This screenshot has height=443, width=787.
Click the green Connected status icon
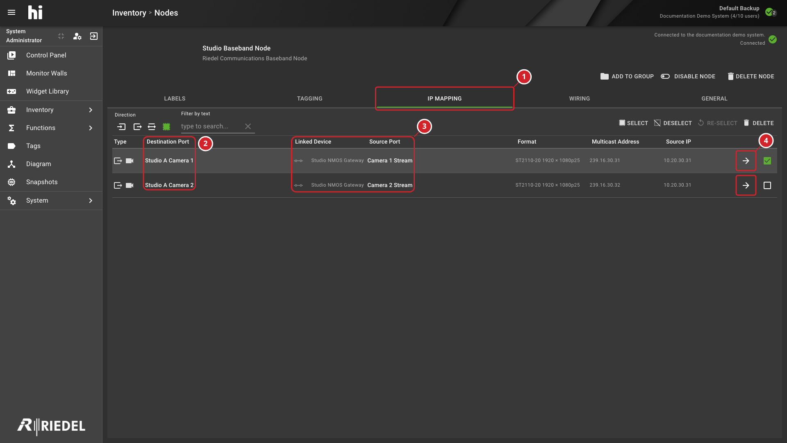tap(773, 39)
